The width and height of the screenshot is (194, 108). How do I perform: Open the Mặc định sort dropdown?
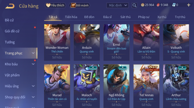pos(117,5)
